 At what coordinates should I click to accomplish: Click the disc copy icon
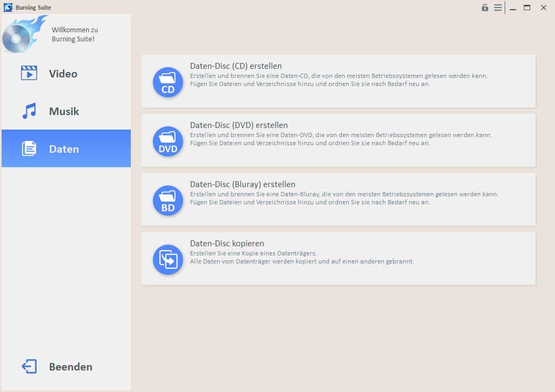pos(168,260)
